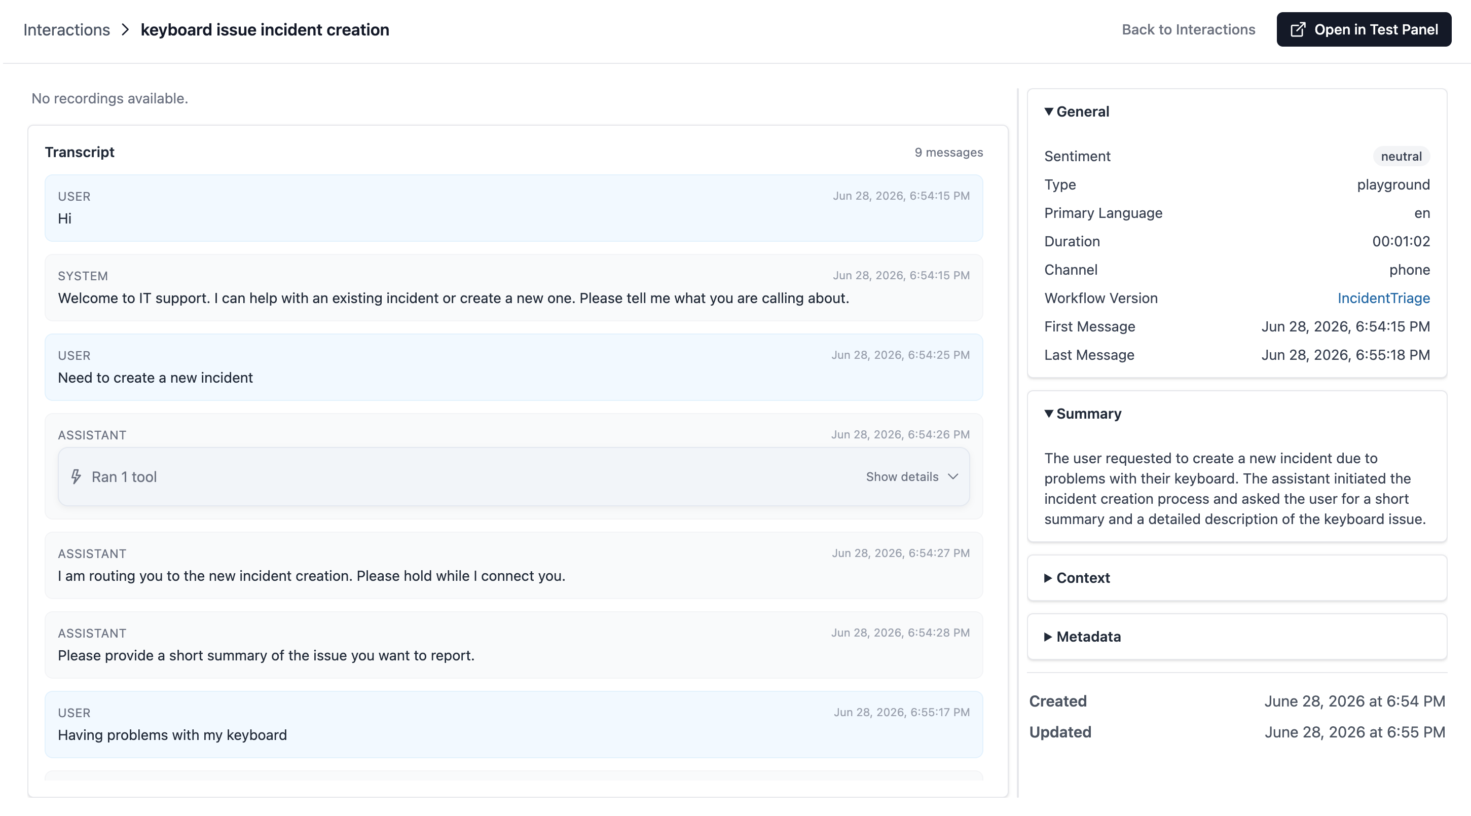
Task: Click the 6:55:17 PM message timestamp
Action: click(x=902, y=712)
